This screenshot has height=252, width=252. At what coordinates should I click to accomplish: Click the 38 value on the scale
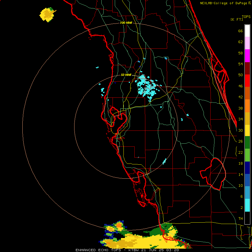point(241,108)
